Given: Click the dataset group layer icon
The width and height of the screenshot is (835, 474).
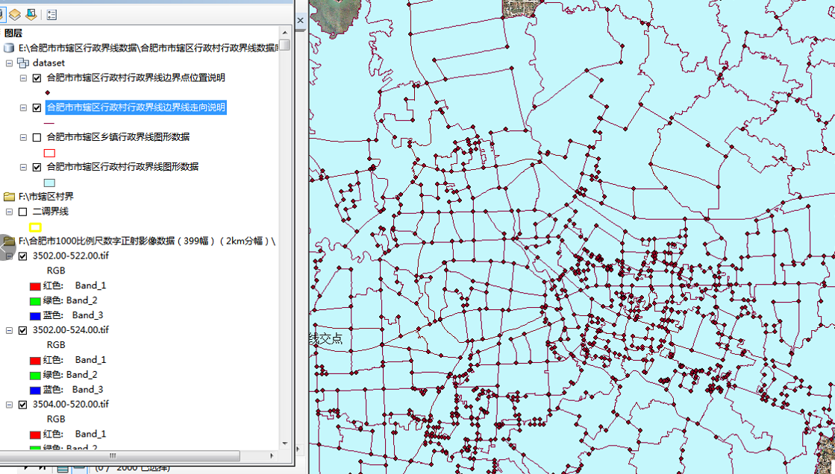Looking at the screenshot, I should 23,63.
